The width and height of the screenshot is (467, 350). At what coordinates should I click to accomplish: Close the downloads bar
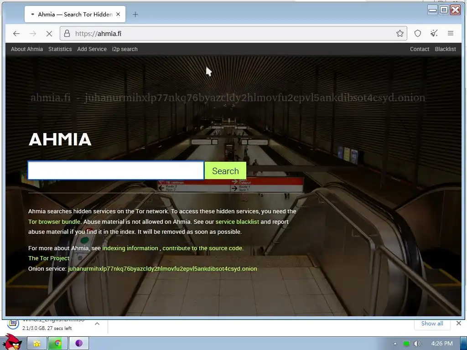click(x=459, y=323)
